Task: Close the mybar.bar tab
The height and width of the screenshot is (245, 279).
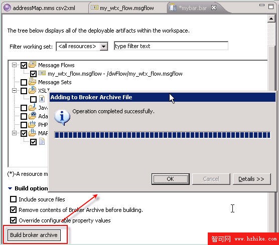Action: click(214, 8)
